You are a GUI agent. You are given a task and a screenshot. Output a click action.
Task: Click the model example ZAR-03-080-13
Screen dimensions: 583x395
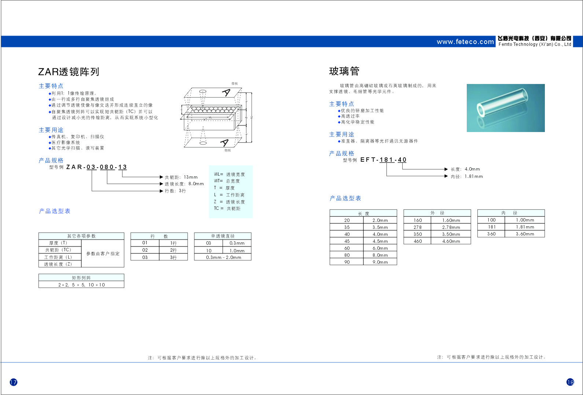coord(96,167)
